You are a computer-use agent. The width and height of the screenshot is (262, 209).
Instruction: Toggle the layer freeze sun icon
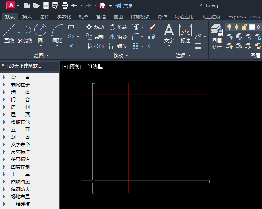[236, 27]
